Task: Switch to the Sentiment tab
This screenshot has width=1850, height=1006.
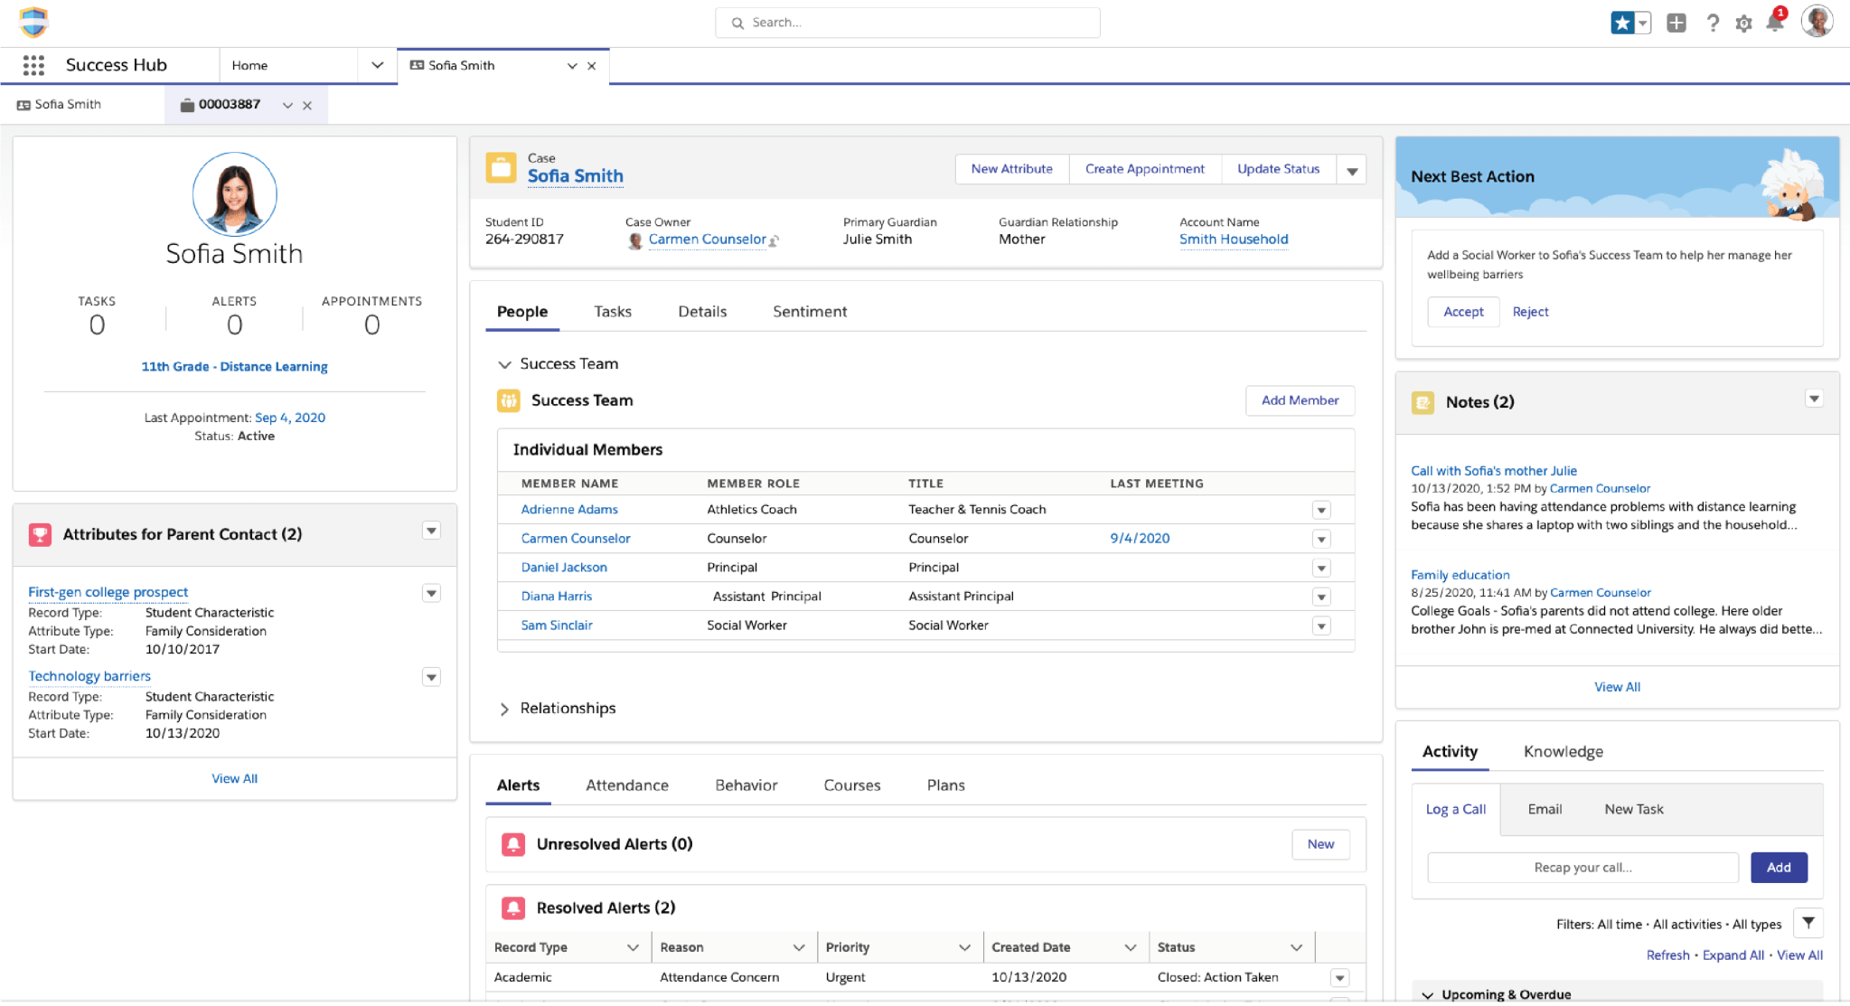Action: click(x=809, y=312)
